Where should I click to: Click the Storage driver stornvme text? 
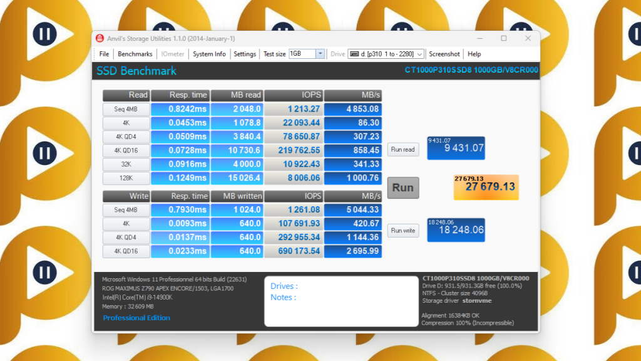pos(456,301)
